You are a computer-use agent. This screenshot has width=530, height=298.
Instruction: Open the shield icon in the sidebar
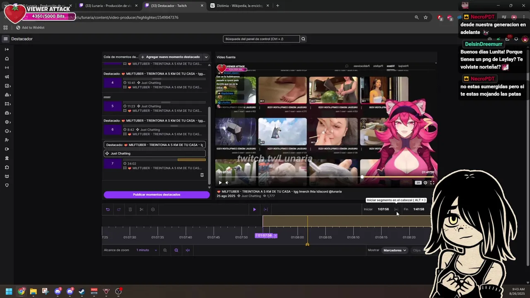point(7,185)
